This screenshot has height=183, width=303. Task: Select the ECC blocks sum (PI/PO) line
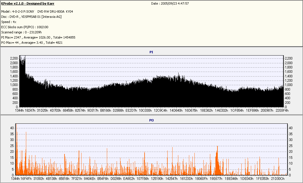25,27
